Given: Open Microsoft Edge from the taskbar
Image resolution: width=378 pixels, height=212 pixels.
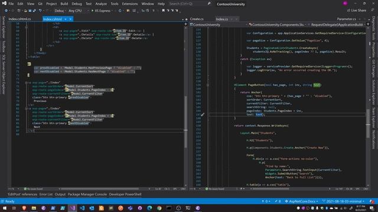Looking at the screenshot, I should pos(149,208).
